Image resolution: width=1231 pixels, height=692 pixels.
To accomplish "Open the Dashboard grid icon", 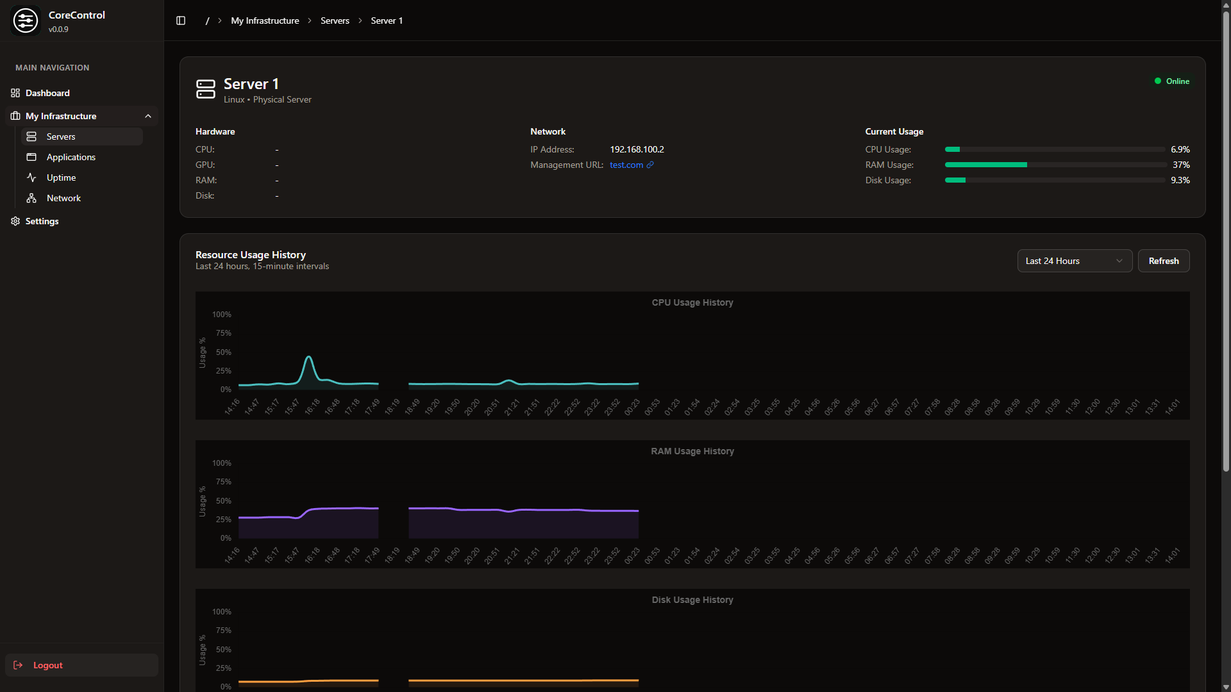I will 15,93.
